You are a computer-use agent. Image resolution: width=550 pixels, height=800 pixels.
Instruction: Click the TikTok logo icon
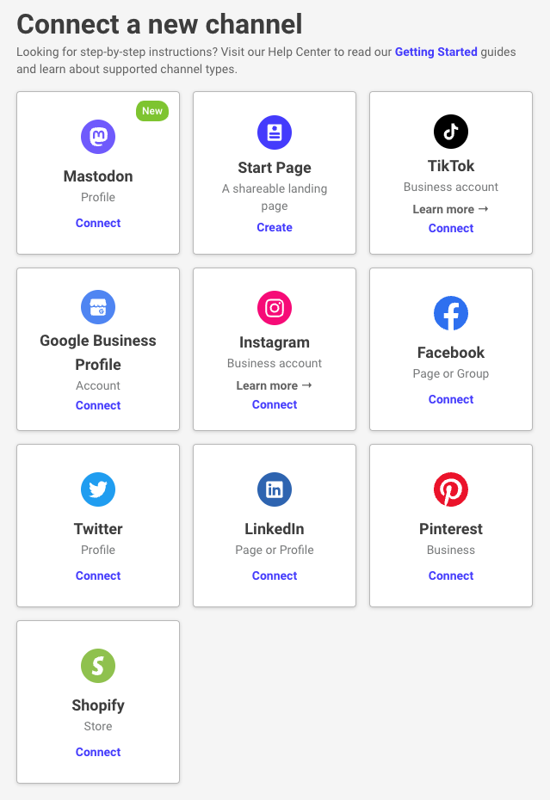pos(451,131)
